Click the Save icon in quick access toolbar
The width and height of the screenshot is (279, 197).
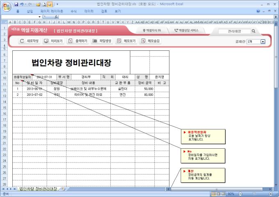tap(16, 4)
